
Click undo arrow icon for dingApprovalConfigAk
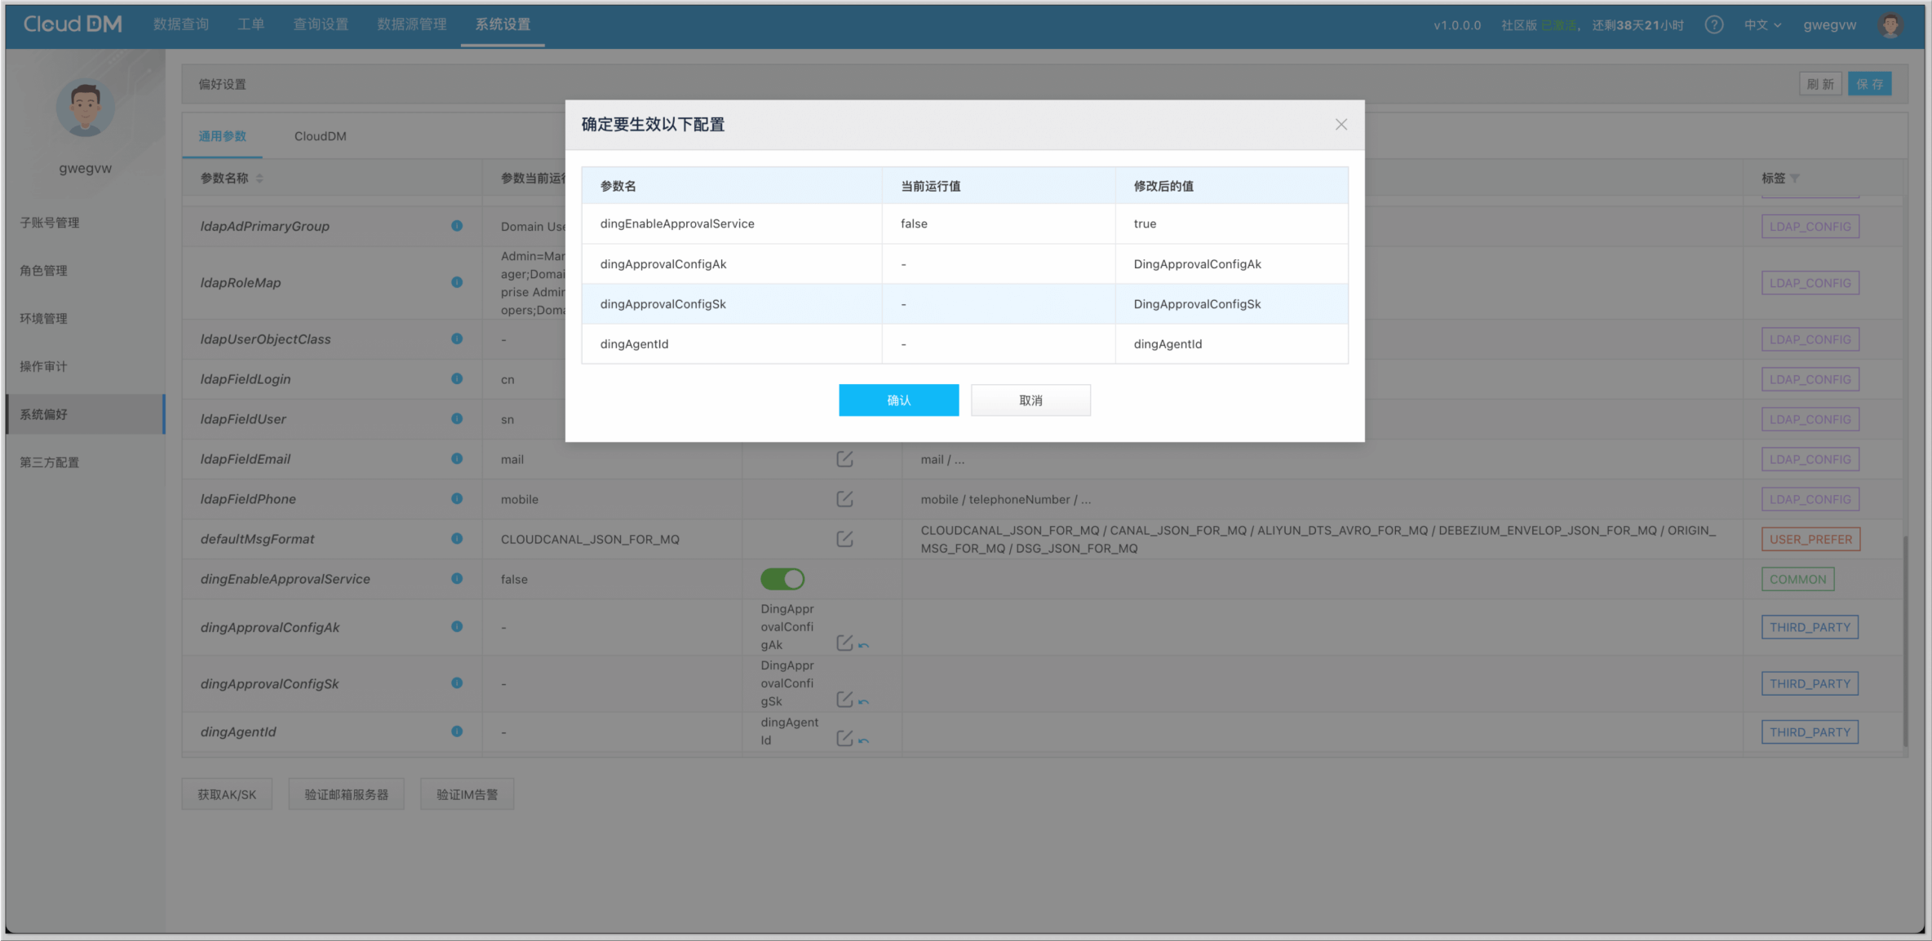(x=864, y=645)
